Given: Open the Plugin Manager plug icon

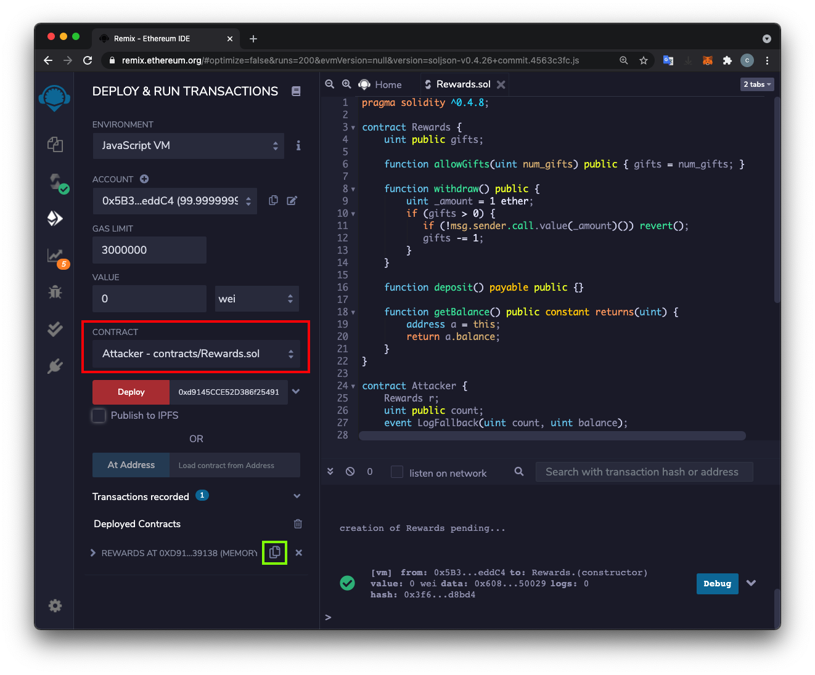Looking at the screenshot, I should tap(55, 366).
